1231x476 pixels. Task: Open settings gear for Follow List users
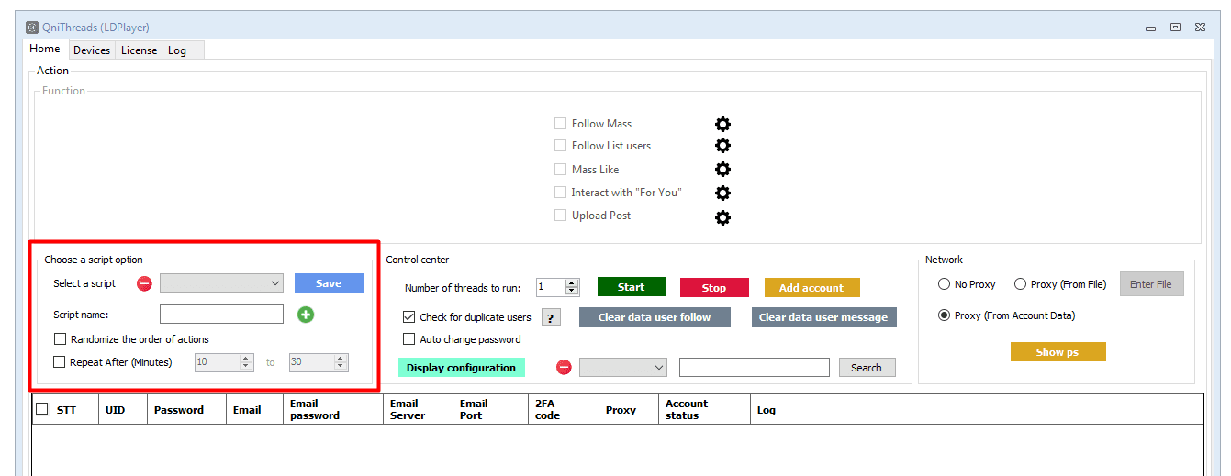click(722, 146)
